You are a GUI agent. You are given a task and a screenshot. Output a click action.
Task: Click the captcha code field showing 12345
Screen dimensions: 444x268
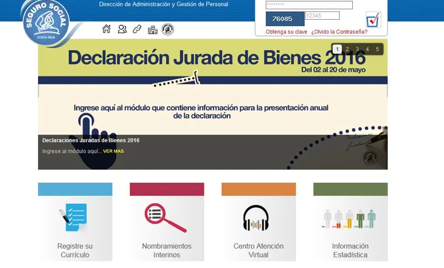click(x=322, y=16)
